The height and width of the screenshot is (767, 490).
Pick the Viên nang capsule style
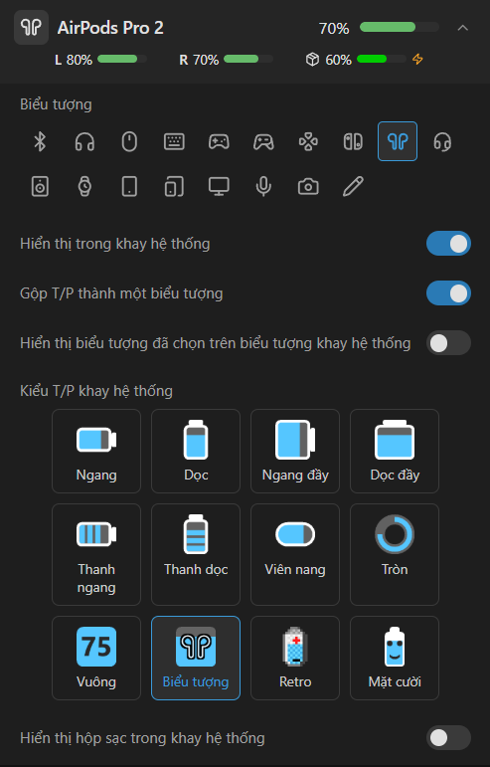tap(295, 555)
